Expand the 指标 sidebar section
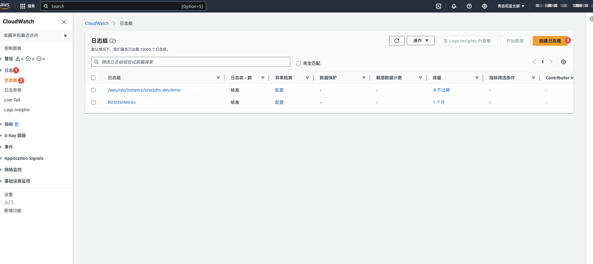Screen dimensions: 593x264 click(x=1, y=124)
